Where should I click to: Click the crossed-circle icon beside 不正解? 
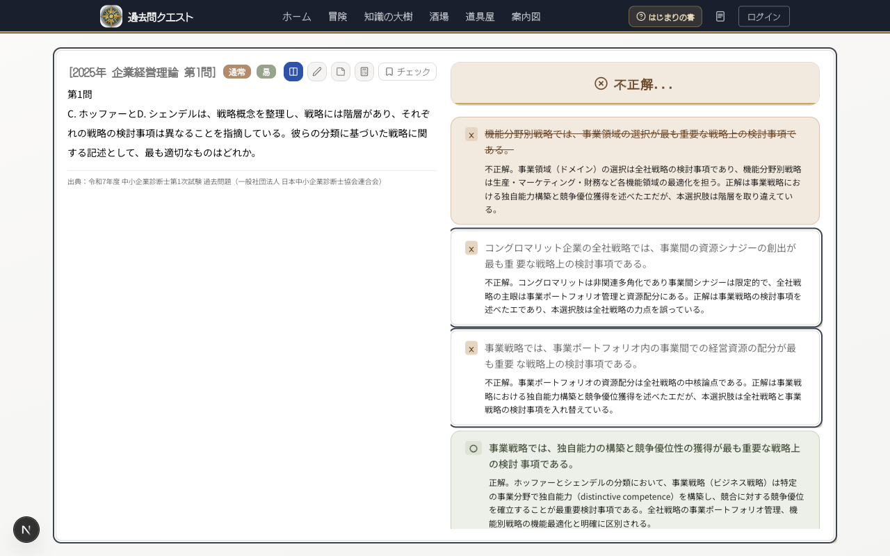601,83
